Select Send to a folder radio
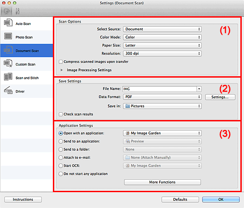The height and width of the screenshot is (208, 244). tap(61, 149)
